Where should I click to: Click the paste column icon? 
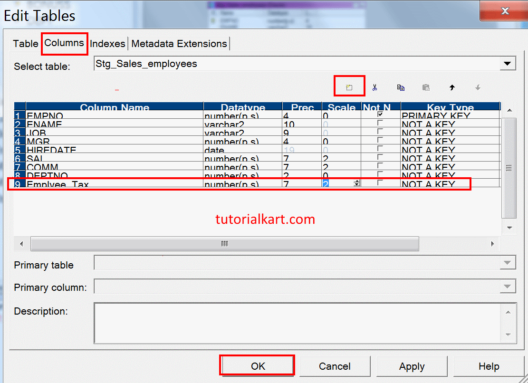point(426,87)
